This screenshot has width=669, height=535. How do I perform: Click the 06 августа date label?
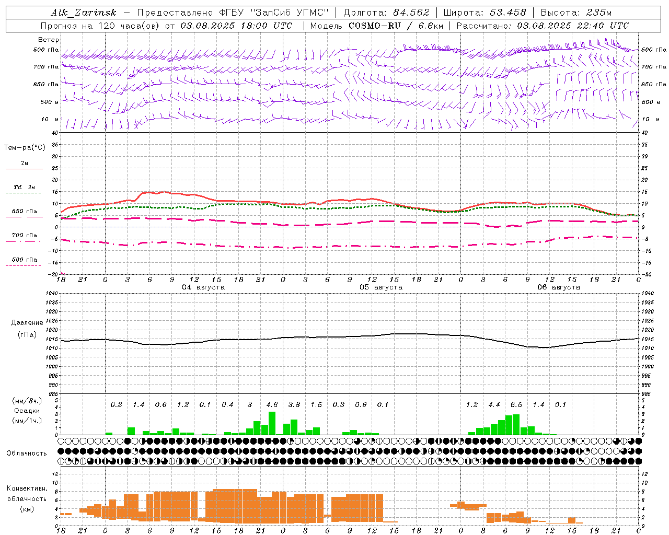tap(559, 287)
